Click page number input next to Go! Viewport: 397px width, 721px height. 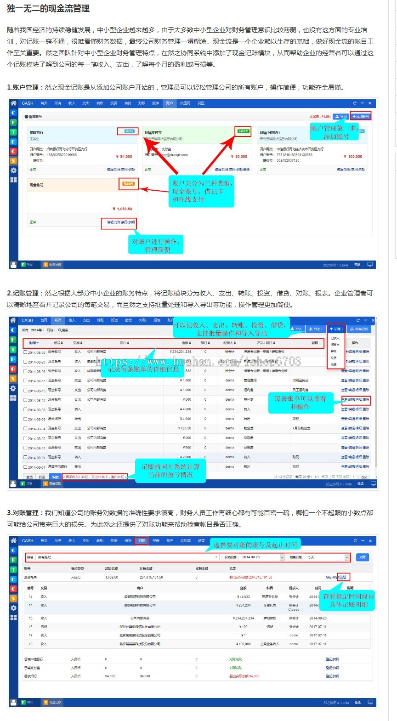click(354, 477)
